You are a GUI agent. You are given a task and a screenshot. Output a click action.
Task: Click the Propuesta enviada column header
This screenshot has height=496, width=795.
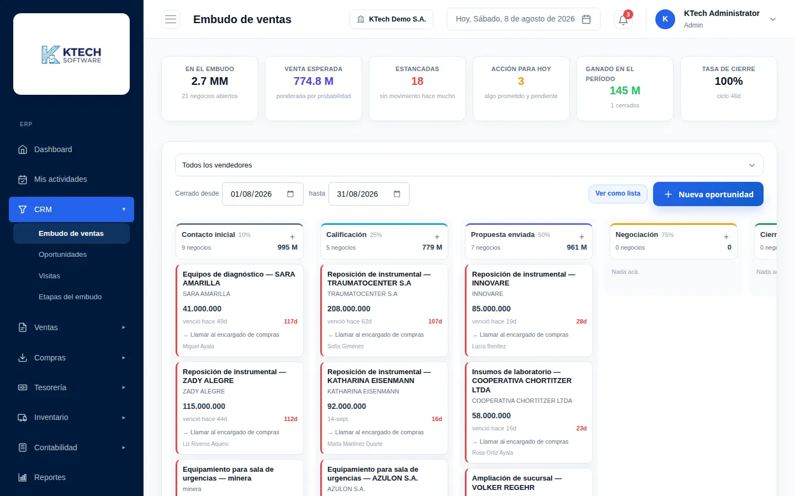529,241
